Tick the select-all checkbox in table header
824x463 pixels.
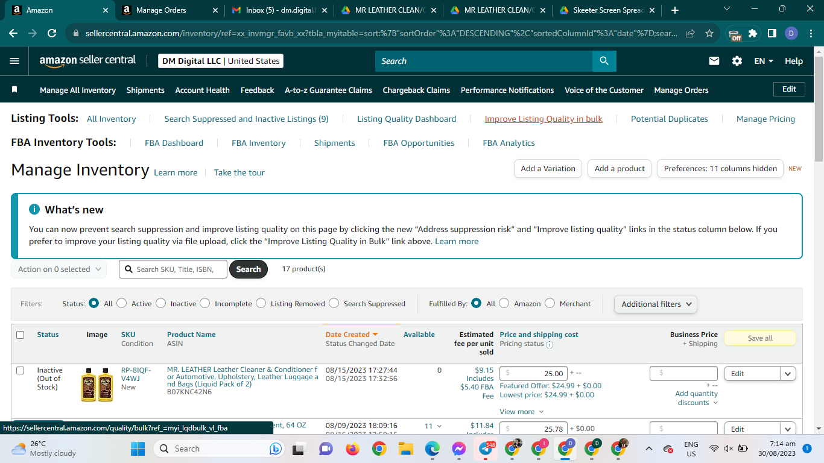21,335
